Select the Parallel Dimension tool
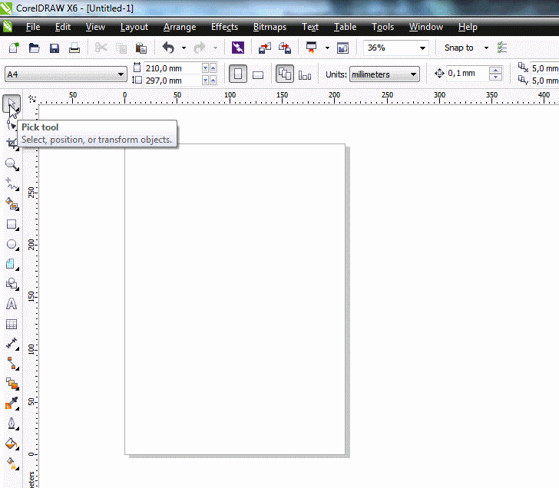Viewport: 559px width, 488px height. [12, 344]
